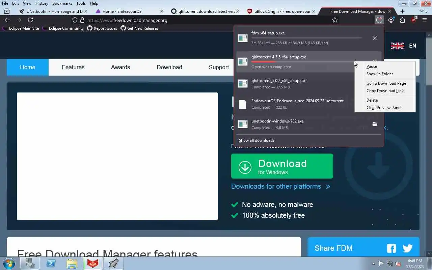Screen dimensions: 432x270
Task: Show hidden tray icons arrow
Action: [x=373, y=264]
